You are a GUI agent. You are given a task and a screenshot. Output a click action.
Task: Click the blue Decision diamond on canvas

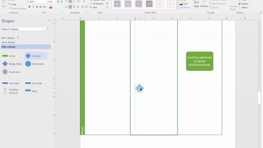[139, 88]
